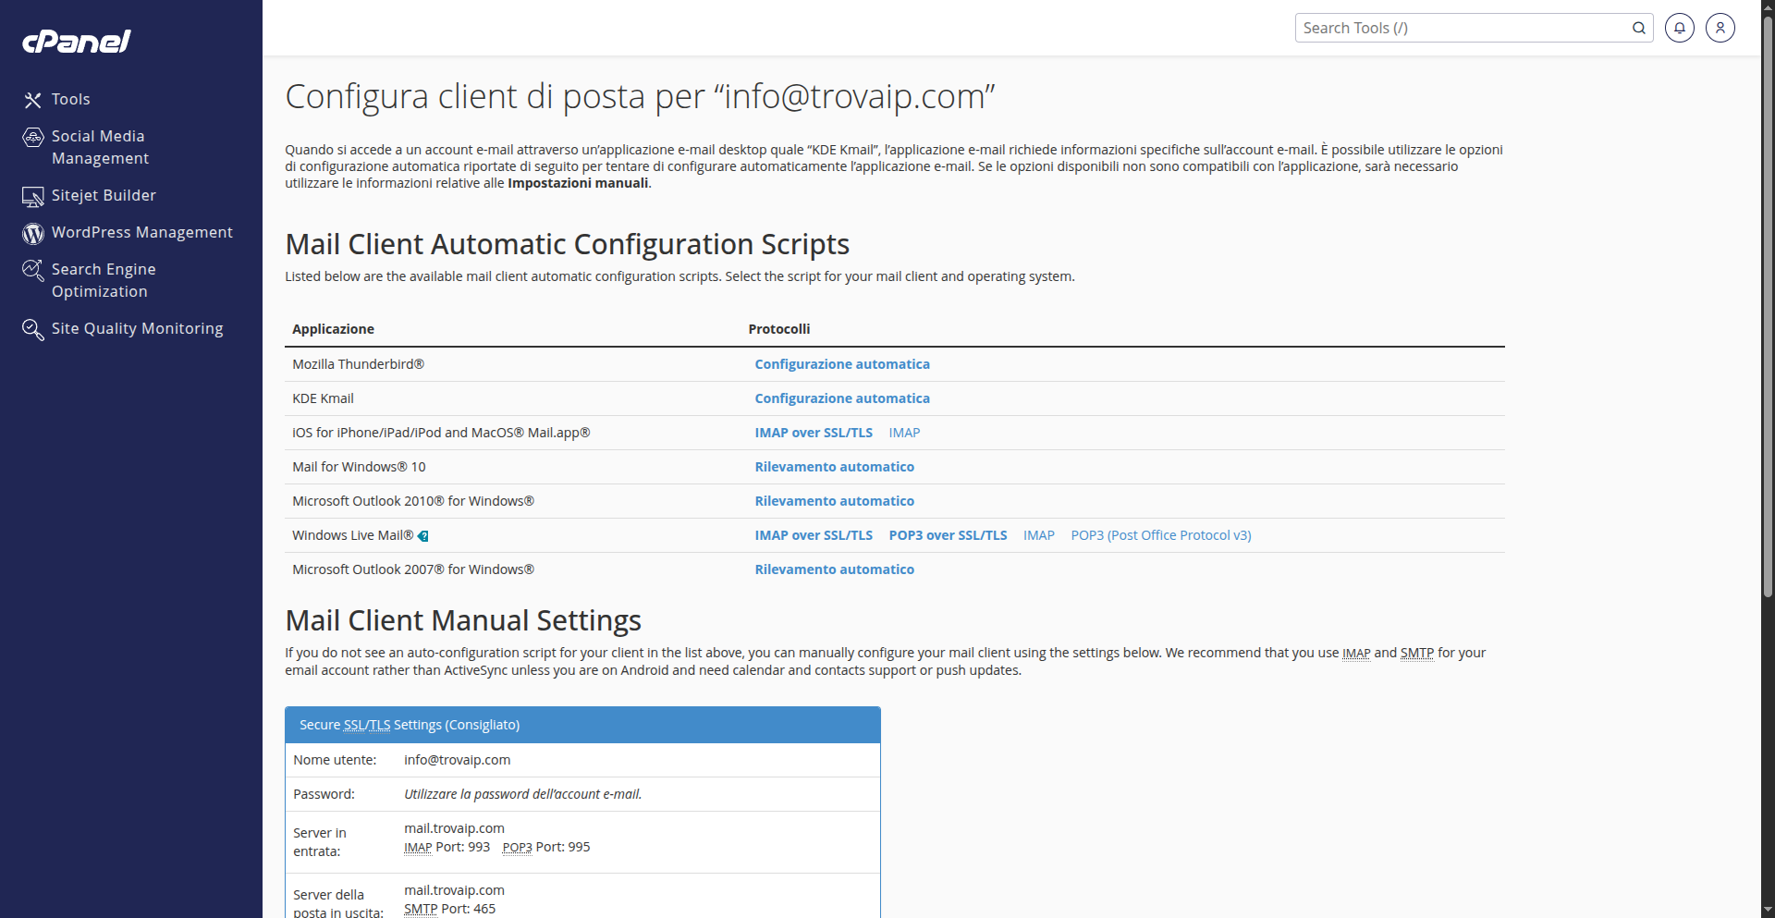Click the underlined SMTP abbreviation in manual settings paragraph

coord(1417,653)
